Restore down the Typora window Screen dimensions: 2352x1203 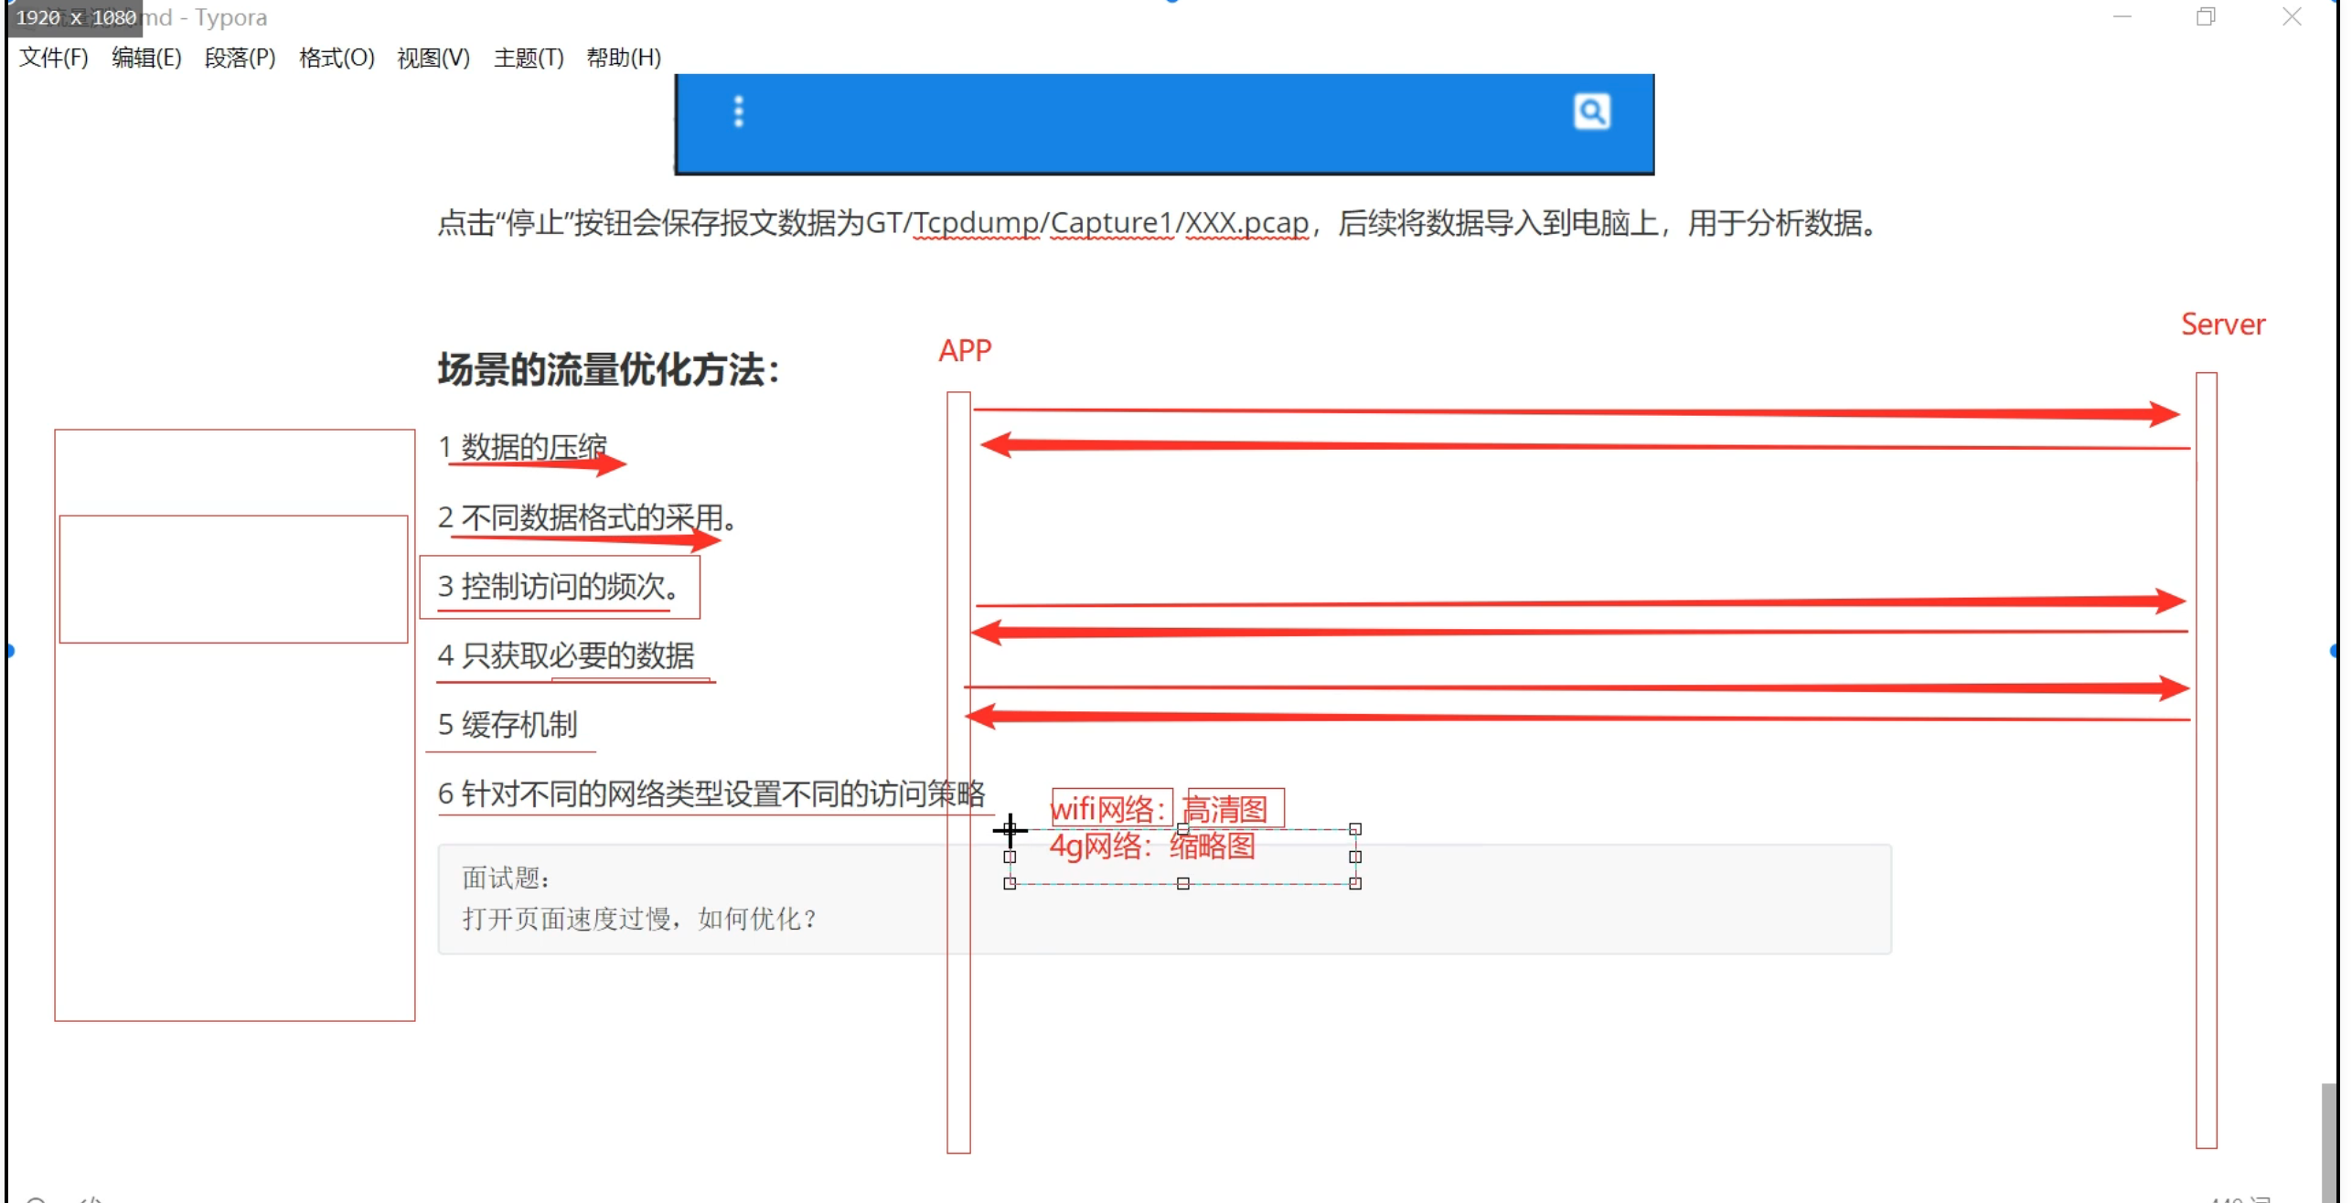point(2206,17)
